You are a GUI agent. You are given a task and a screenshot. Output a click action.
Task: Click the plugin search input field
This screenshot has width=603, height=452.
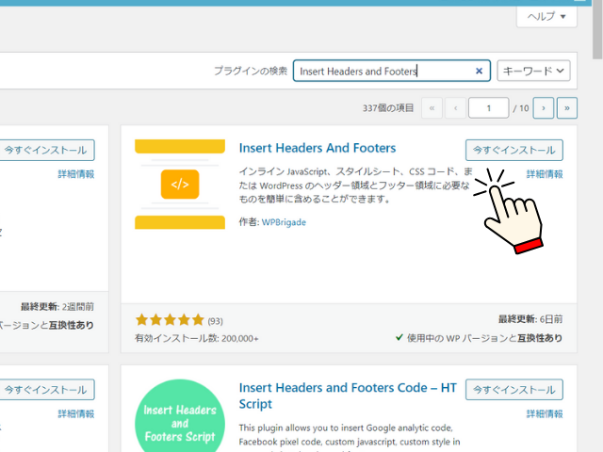tap(382, 71)
